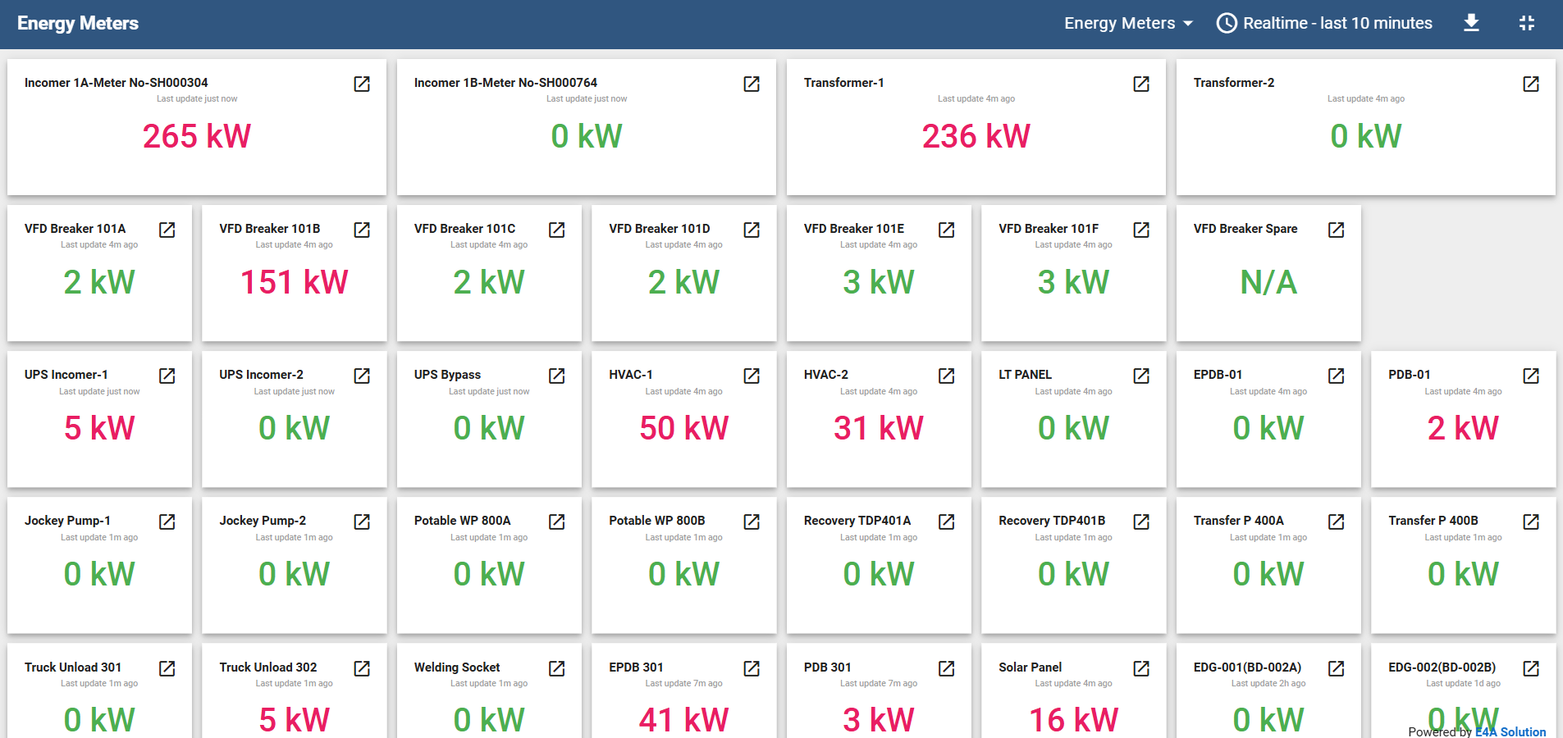1563x738 pixels.
Task: Open Solar Panel widget link icon
Action: [x=1141, y=668]
